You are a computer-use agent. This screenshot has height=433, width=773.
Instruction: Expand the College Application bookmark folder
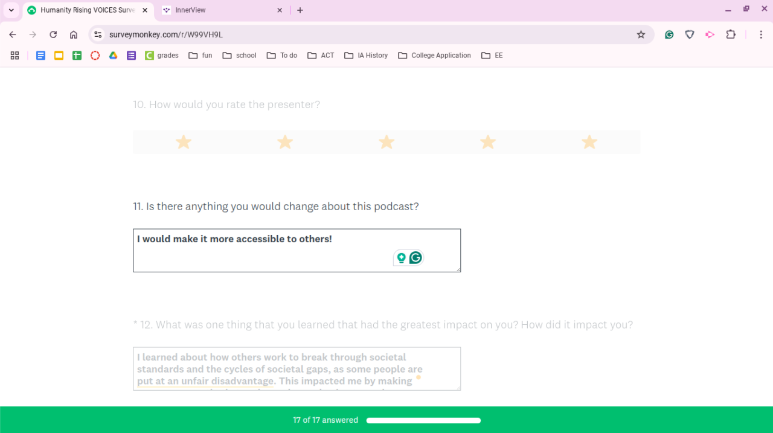[x=434, y=56]
